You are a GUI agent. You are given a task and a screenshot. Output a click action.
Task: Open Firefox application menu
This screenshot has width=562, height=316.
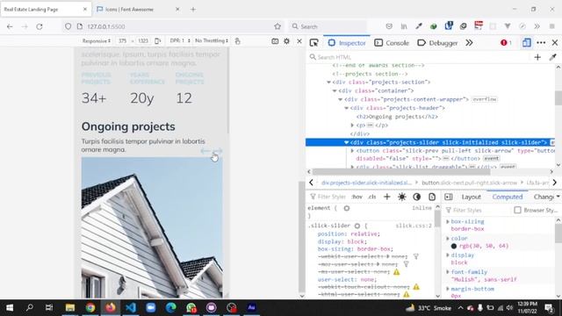tap(552, 26)
